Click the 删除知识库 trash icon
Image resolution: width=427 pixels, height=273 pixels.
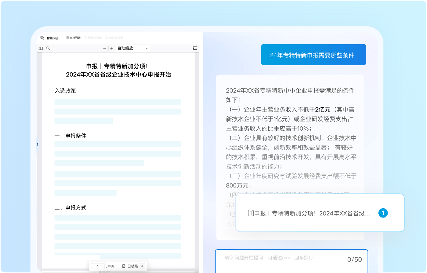pos(85,38)
